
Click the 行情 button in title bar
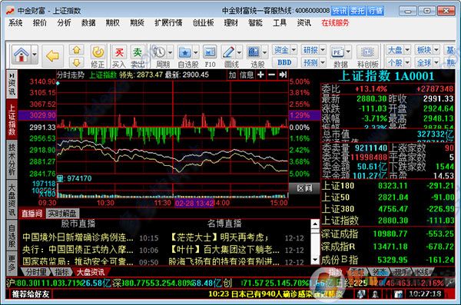tap(376, 11)
